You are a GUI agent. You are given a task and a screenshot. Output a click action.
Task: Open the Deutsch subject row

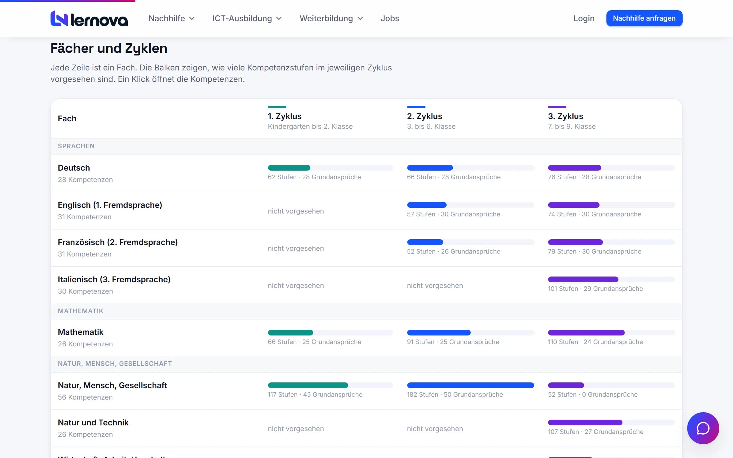366,173
